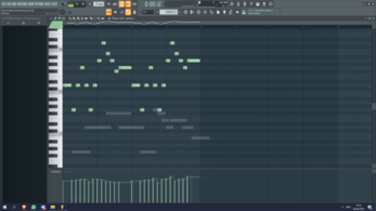Image resolution: width=376 pixels, height=211 pixels.
Task: Select the Paint brush tool
Action: tap(74, 18)
